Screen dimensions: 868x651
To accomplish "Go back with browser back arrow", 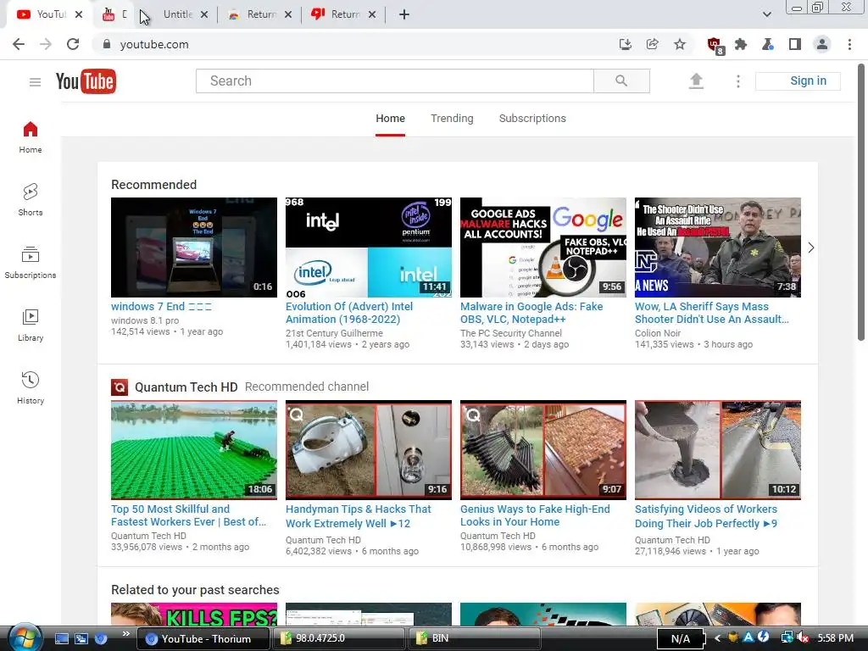I will click(19, 44).
